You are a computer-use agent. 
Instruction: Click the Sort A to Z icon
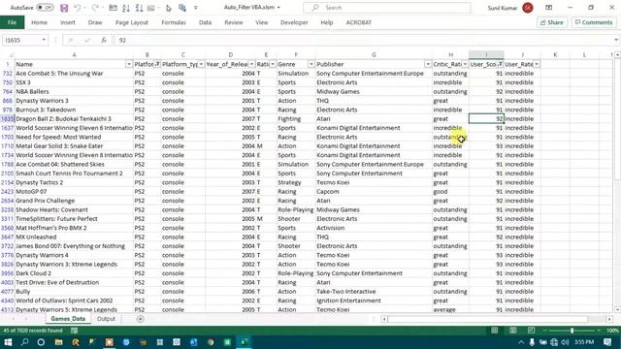point(126,8)
